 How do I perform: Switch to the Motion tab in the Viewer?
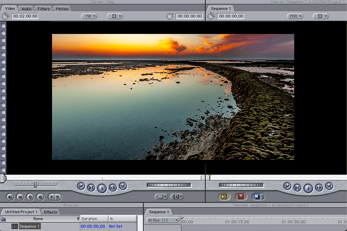[62, 9]
